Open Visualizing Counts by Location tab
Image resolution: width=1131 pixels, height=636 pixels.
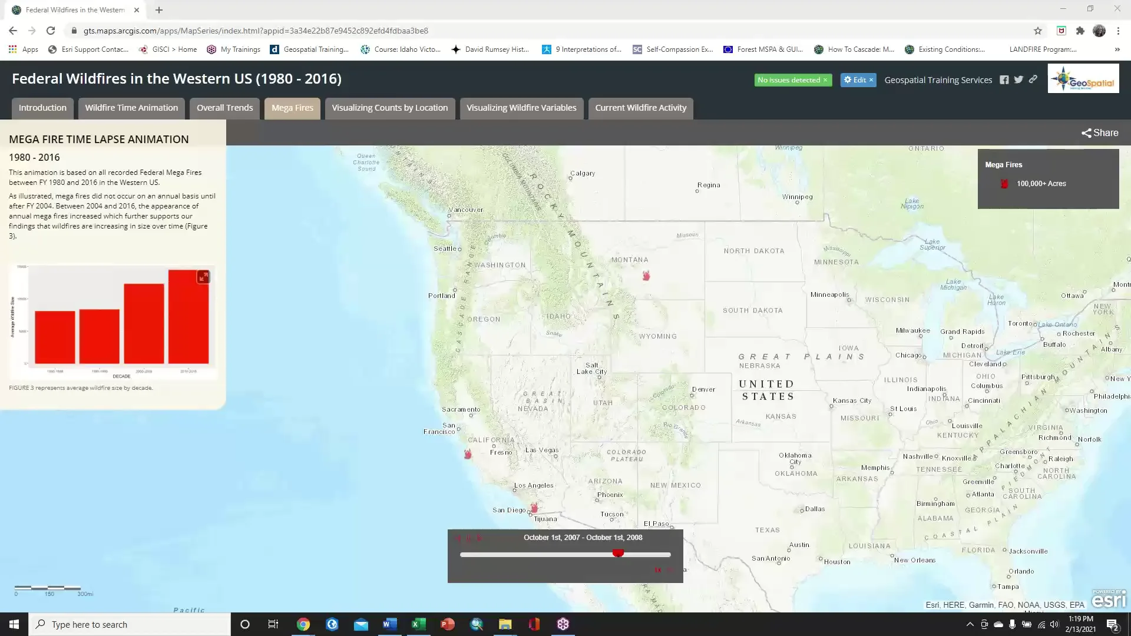[390, 108]
